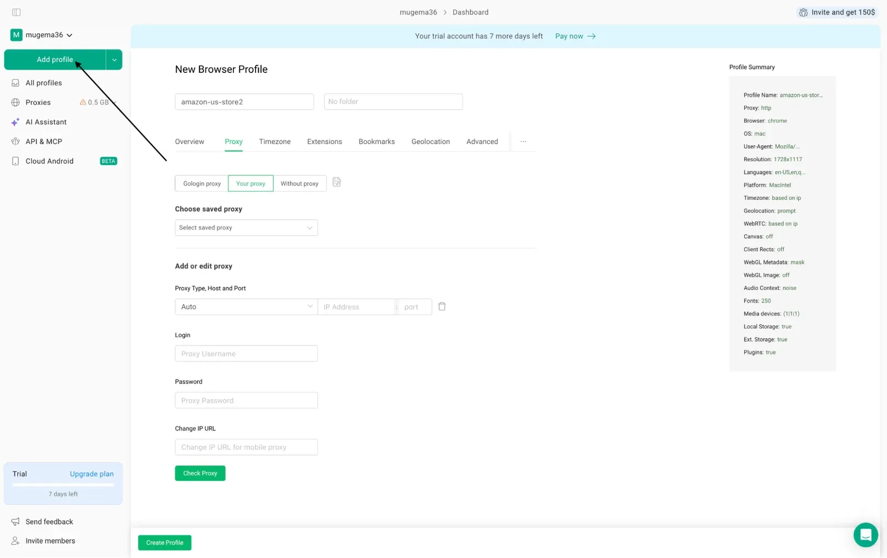Screen dimensions: 887x558
Task: Go to the Geolocation tab
Action: [x=431, y=141]
